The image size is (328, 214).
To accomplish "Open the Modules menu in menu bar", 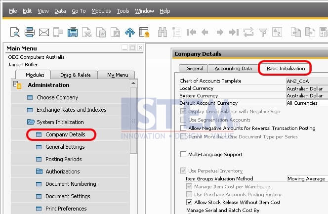I will tap(101, 11).
